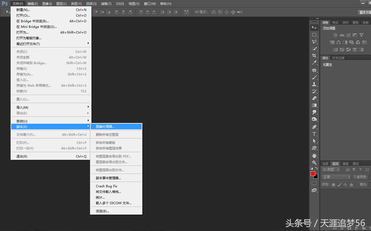371x231 pixels.
Task: Choose 新建(N)... from File menu
Action: tap(50, 10)
